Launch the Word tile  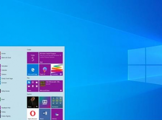pos(45,114)
